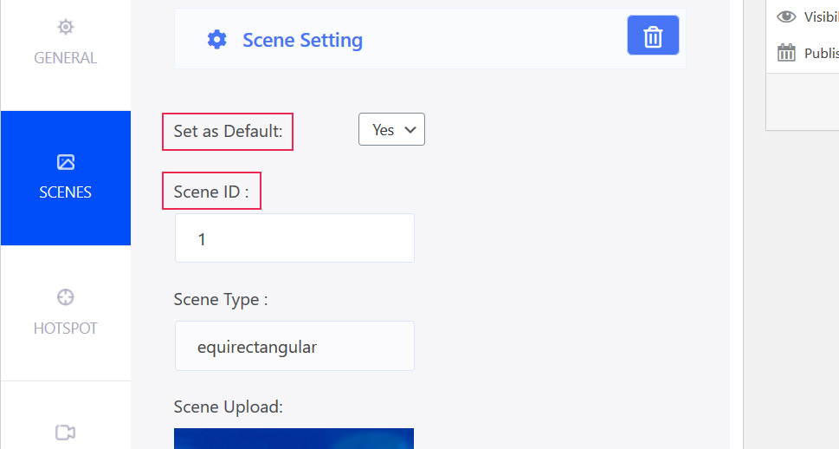Click the Scene Setting heading text
This screenshot has width=839, height=449.
pyautogui.click(x=303, y=40)
